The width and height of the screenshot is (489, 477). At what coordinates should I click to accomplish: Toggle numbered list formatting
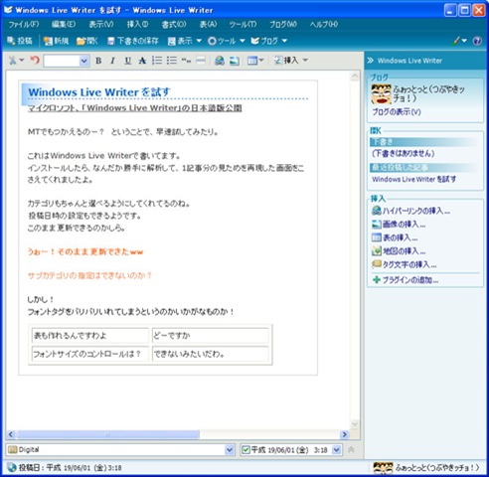157,61
